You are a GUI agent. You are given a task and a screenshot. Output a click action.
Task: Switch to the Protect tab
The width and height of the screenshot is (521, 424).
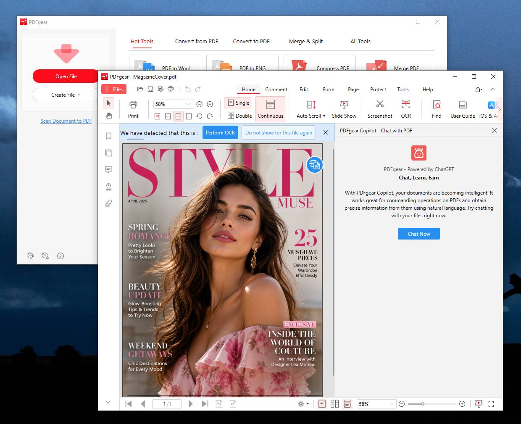click(x=378, y=90)
